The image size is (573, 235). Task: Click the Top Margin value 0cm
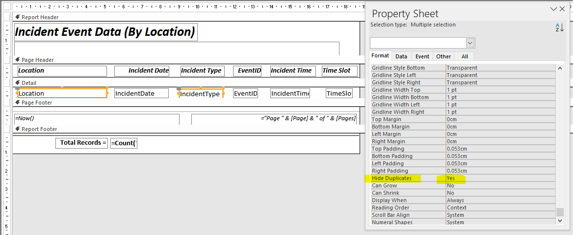point(501,120)
